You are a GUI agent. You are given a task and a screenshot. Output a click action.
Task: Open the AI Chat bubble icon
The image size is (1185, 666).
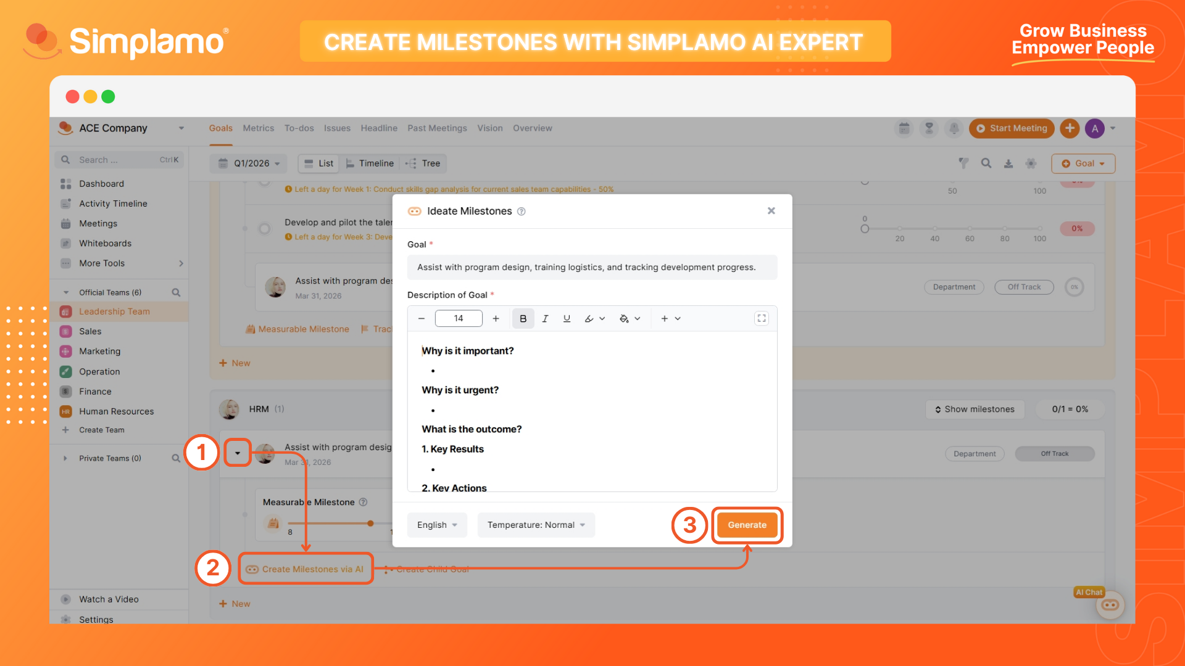click(x=1110, y=605)
